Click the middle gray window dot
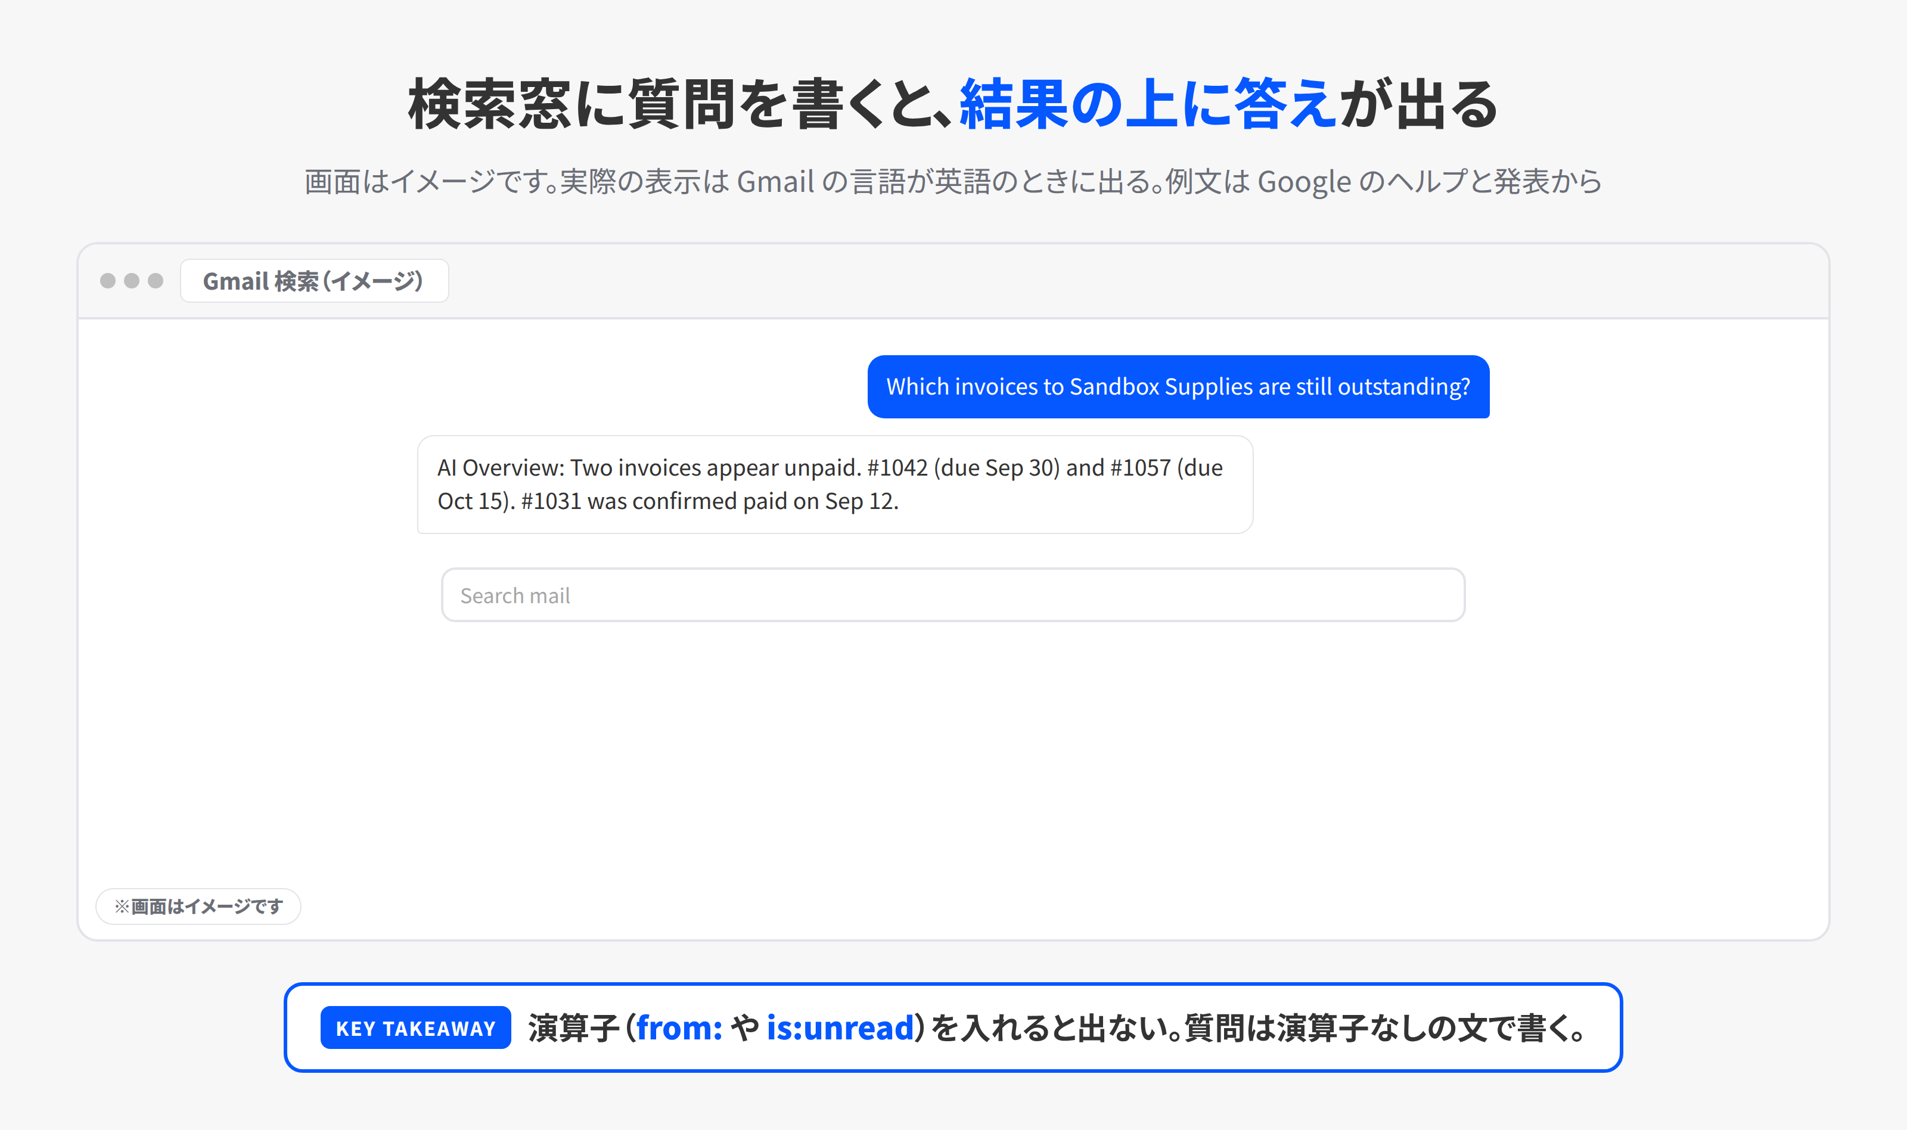The image size is (1907, 1130). pos(132,281)
